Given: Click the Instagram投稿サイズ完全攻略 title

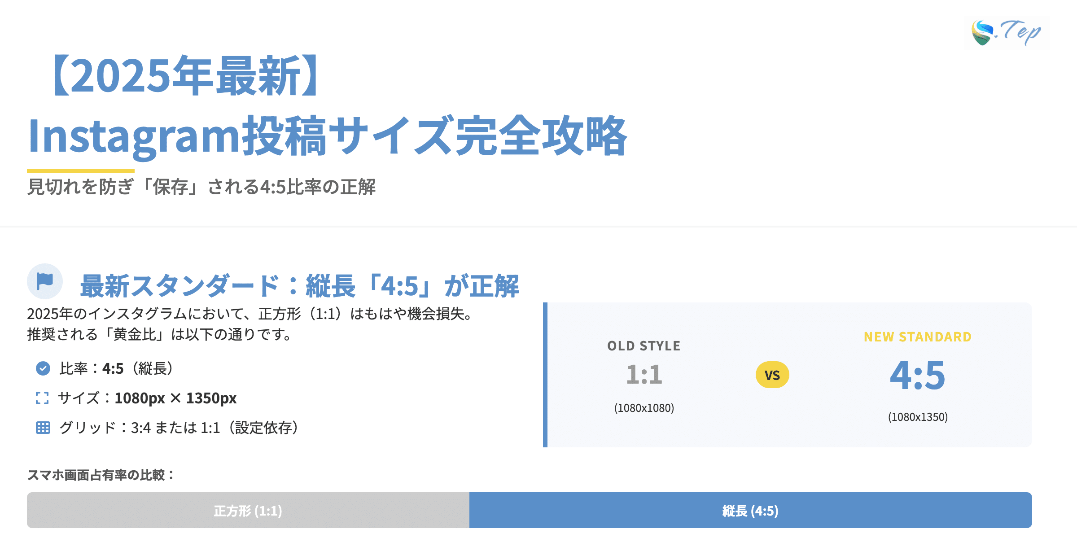Looking at the screenshot, I should [327, 136].
